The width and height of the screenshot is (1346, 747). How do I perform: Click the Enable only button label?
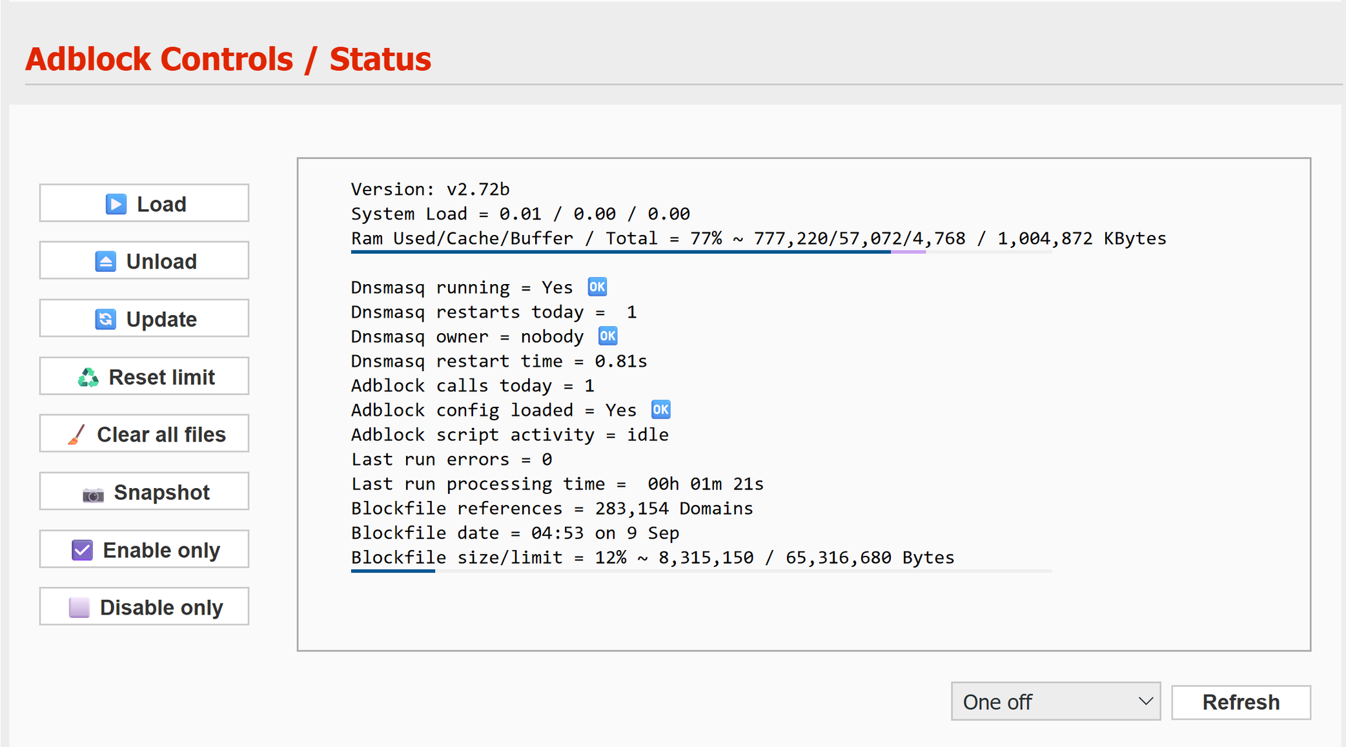(161, 550)
